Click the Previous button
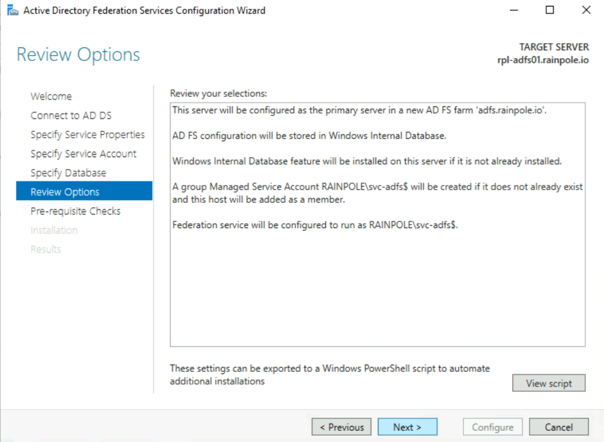 click(x=341, y=427)
